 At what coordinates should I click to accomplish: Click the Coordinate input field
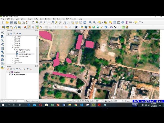[79, 101]
